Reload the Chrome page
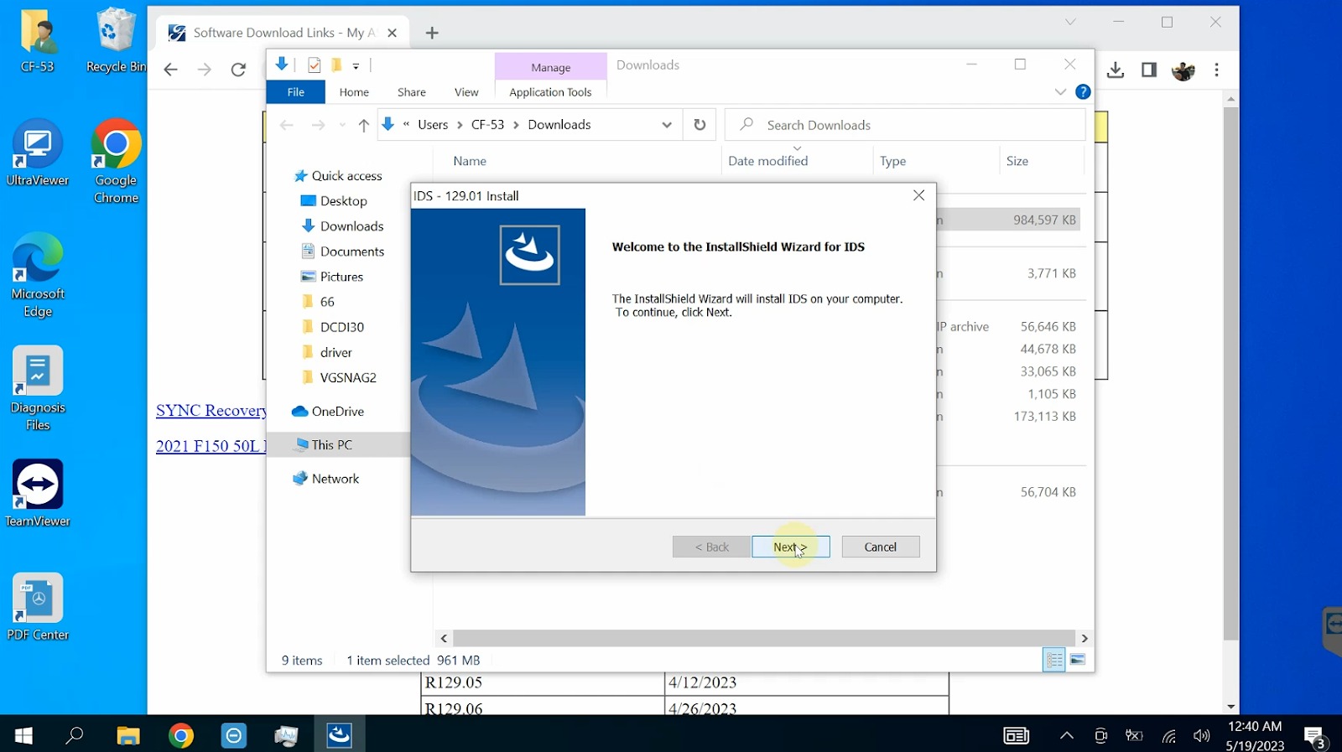1342x752 pixels. click(238, 70)
